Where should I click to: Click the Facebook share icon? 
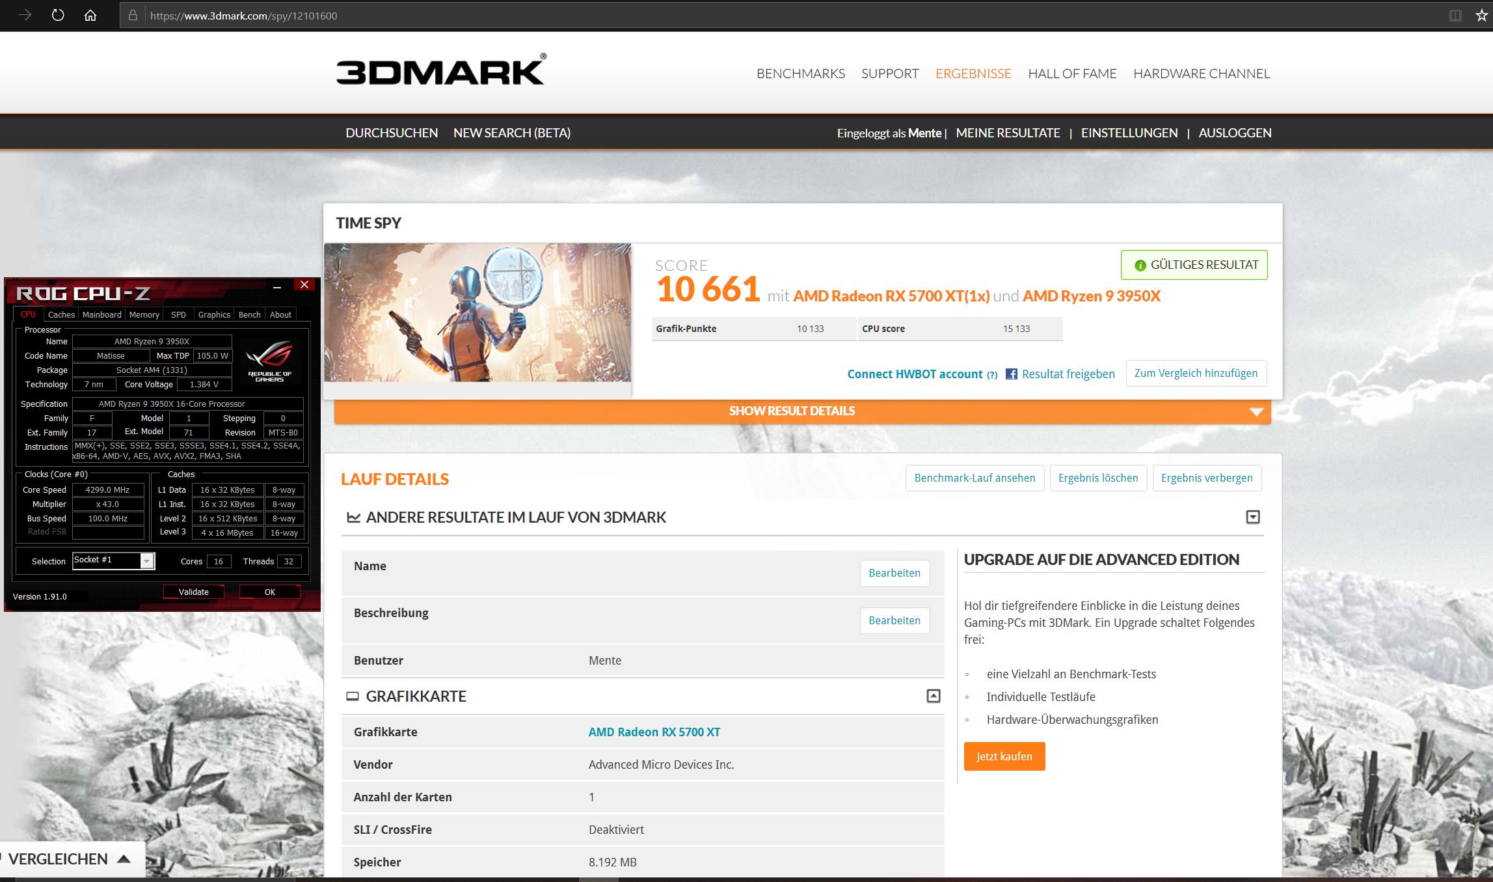click(1012, 374)
